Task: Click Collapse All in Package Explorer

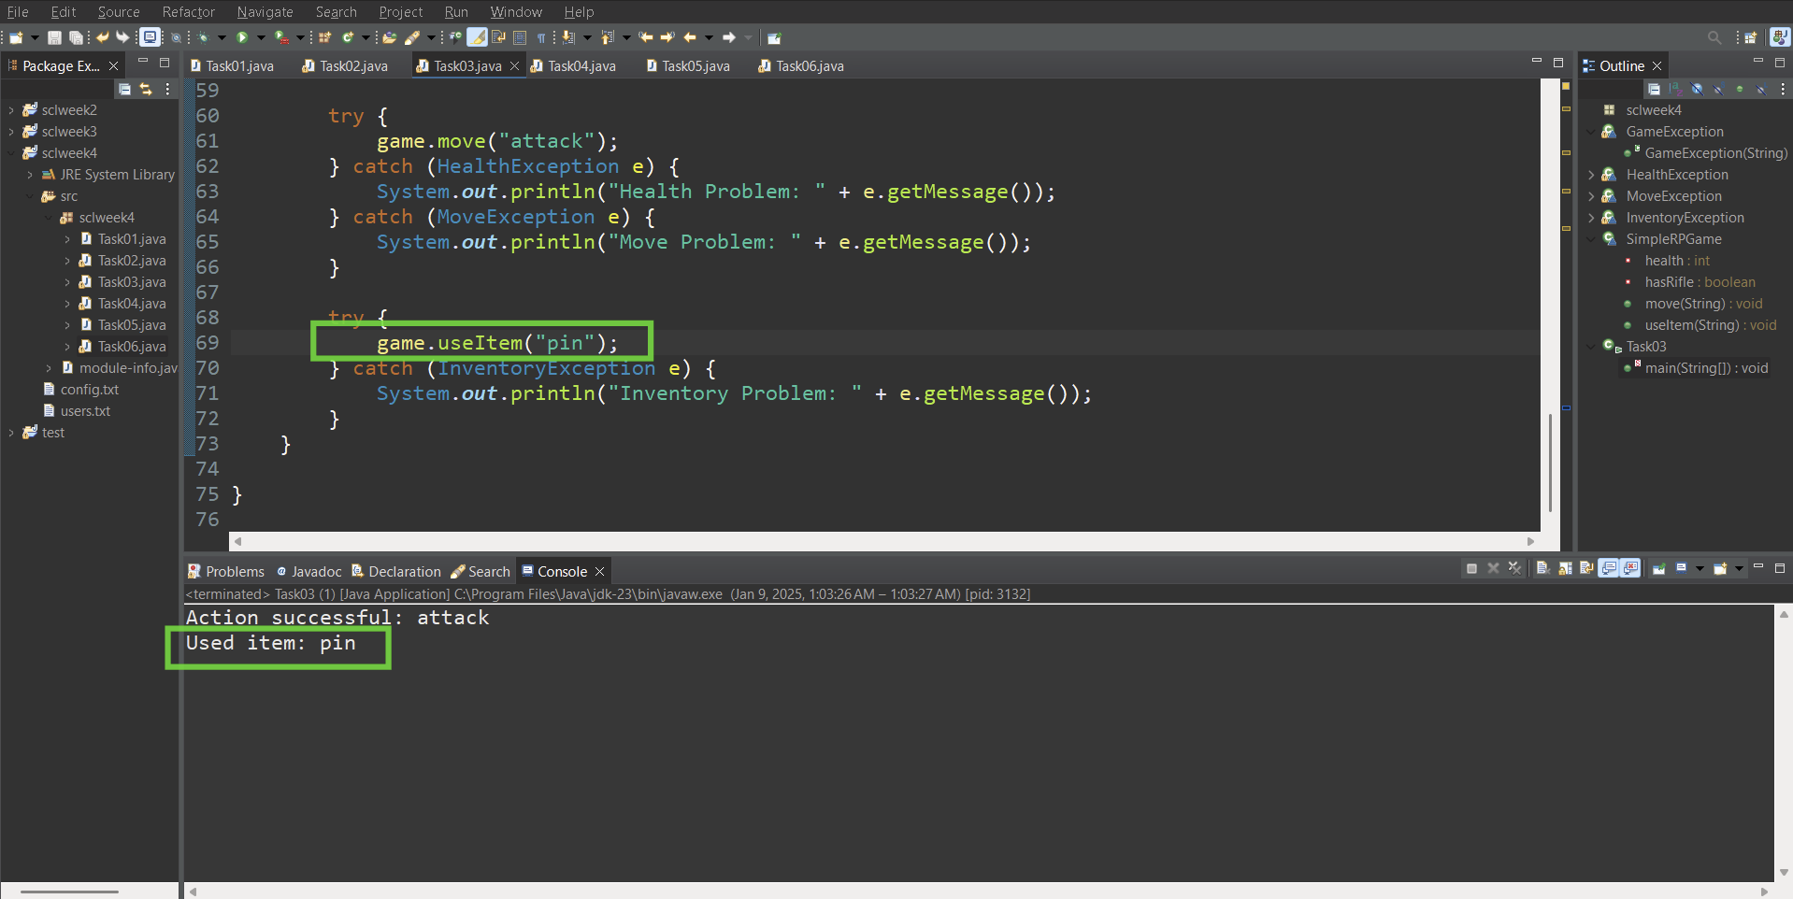Action: (x=124, y=89)
